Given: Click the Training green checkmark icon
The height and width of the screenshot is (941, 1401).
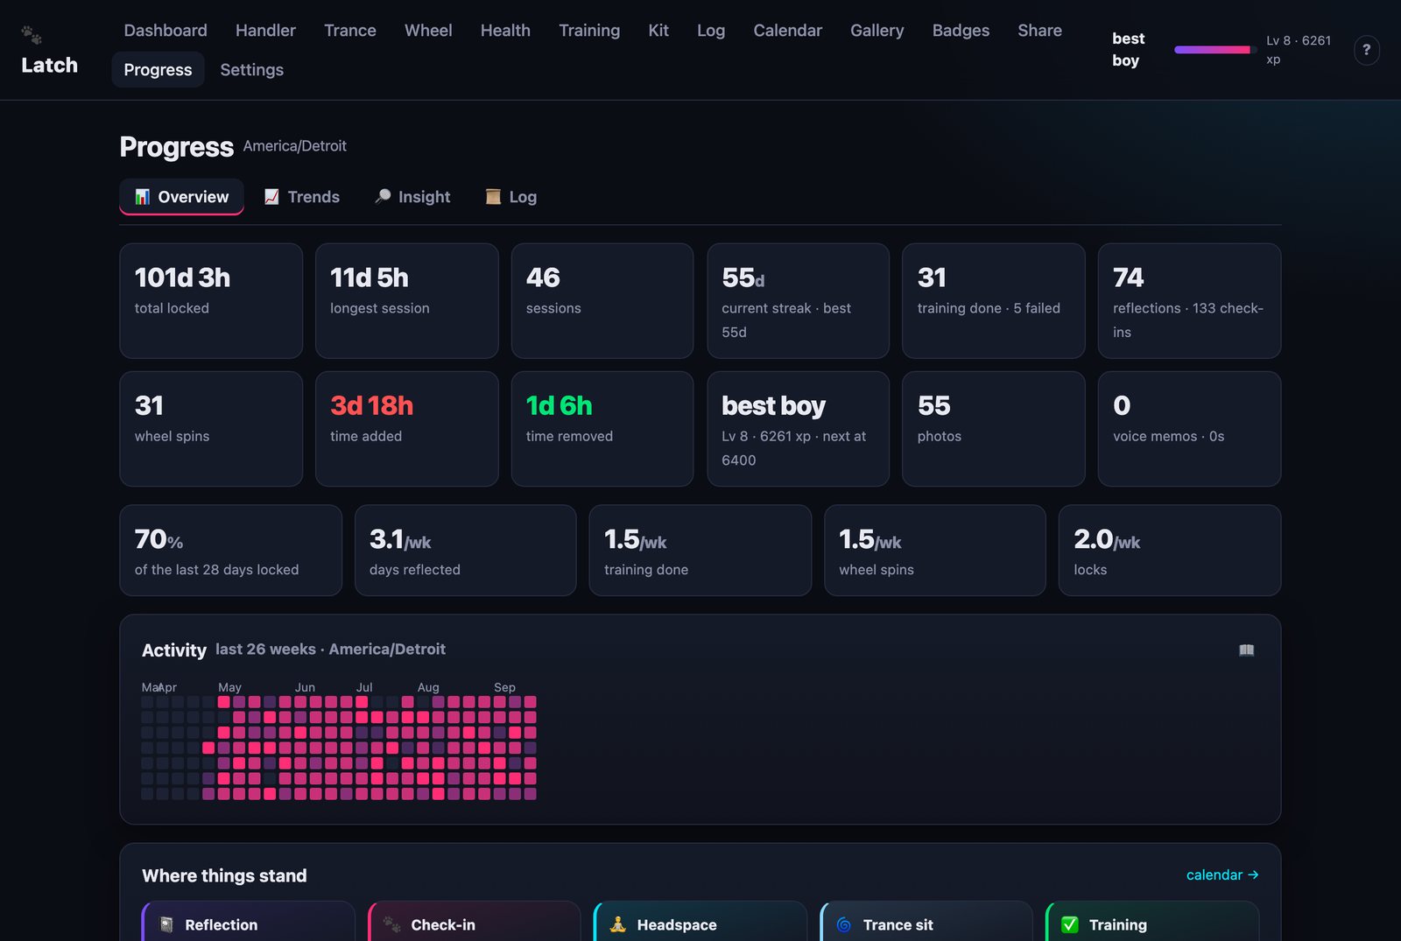Looking at the screenshot, I should click(1069, 924).
